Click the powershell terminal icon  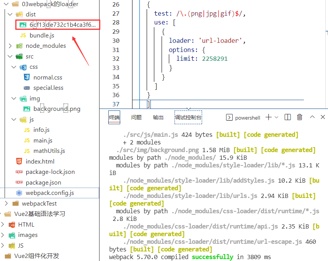coord(229,117)
